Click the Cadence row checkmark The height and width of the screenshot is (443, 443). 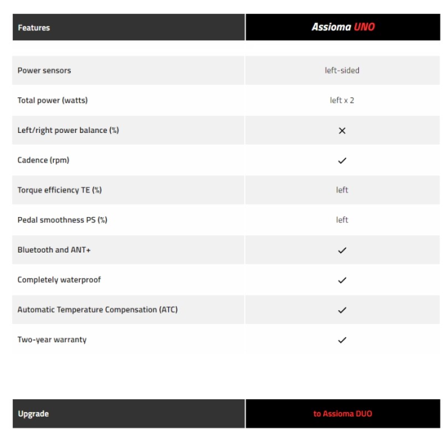pos(342,161)
